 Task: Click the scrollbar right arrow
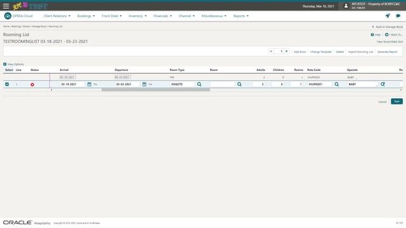tap(401, 90)
